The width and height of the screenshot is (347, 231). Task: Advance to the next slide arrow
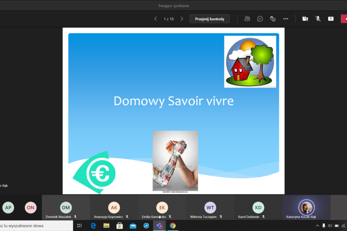[182, 19]
